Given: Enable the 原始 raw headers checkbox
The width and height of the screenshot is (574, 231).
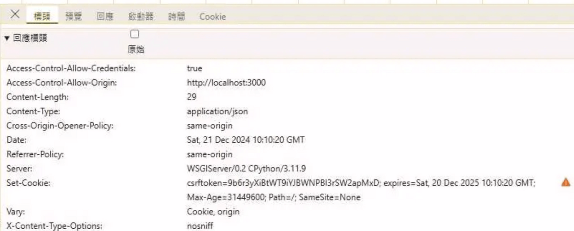Looking at the screenshot, I should [135, 34].
